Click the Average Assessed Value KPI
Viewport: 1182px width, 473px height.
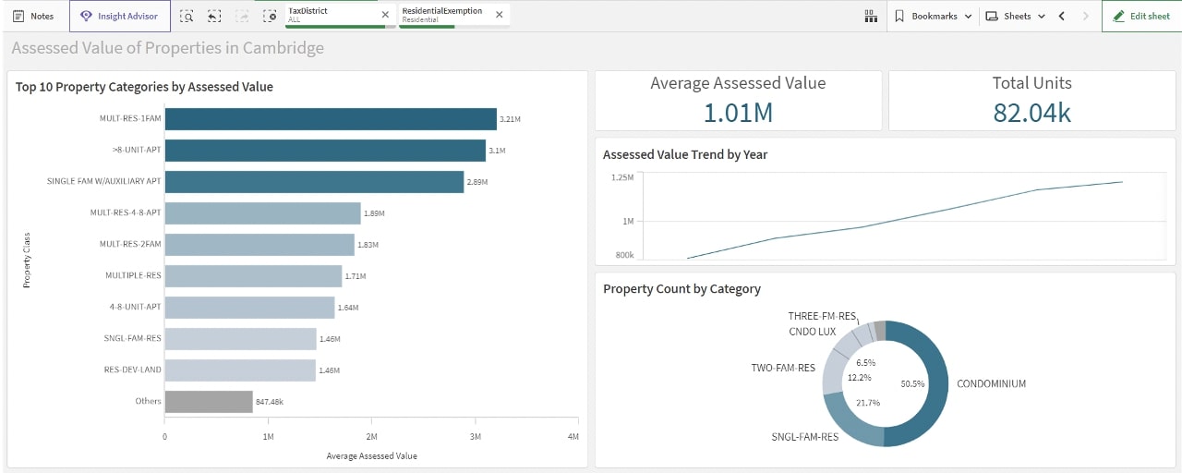coord(738,101)
